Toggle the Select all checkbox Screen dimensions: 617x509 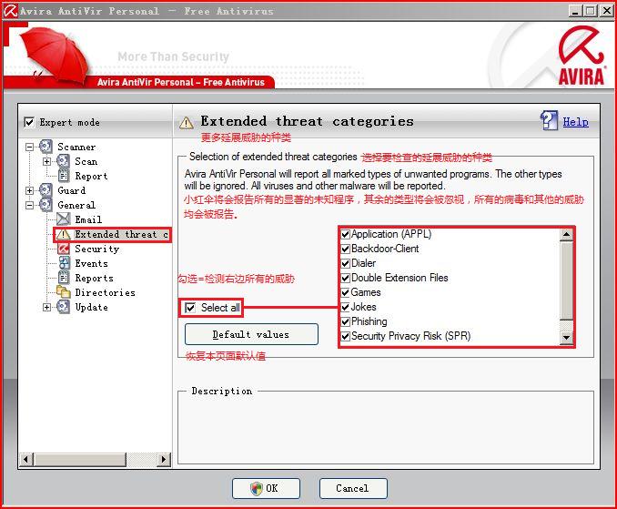pos(190,308)
